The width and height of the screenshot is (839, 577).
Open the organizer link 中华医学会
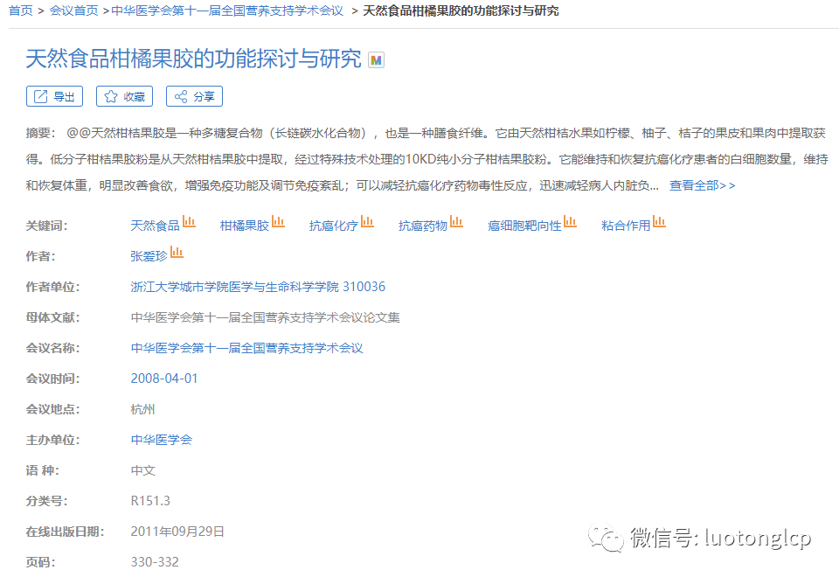(x=161, y=440)
